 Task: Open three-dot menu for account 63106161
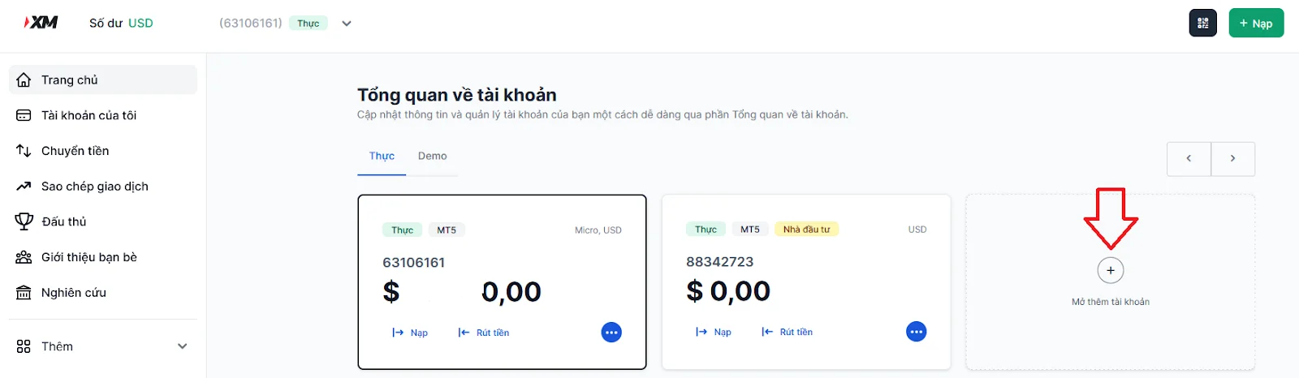tap(611, 333)
